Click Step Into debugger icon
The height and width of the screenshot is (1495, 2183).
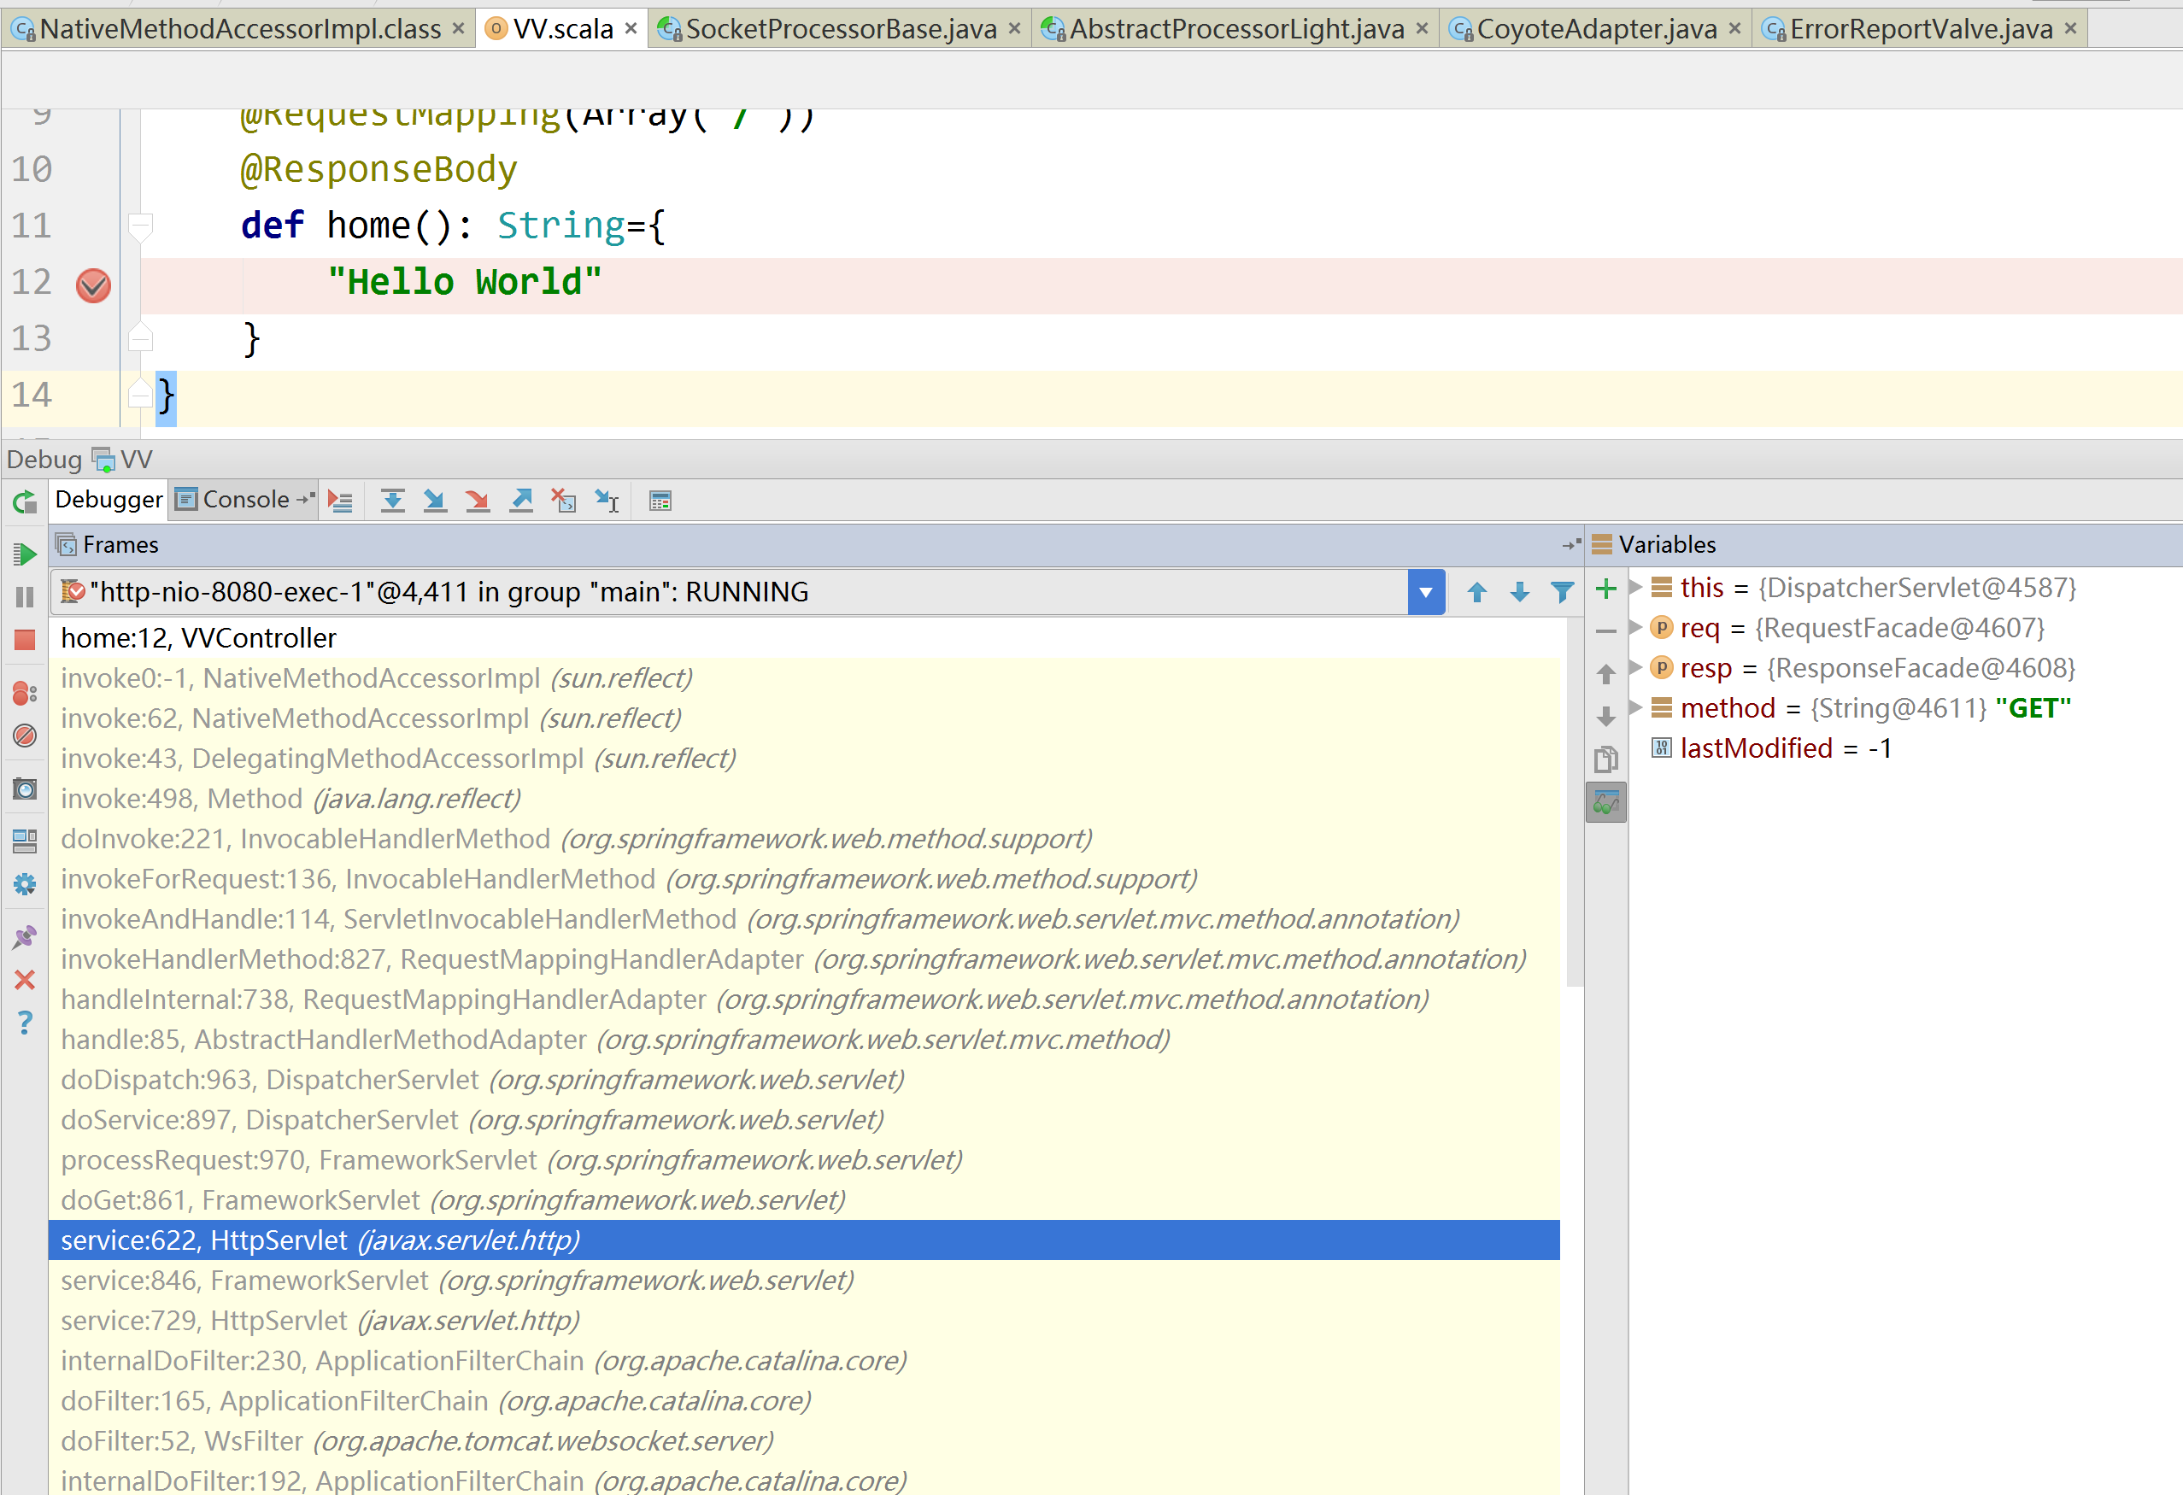coord(435,501)
